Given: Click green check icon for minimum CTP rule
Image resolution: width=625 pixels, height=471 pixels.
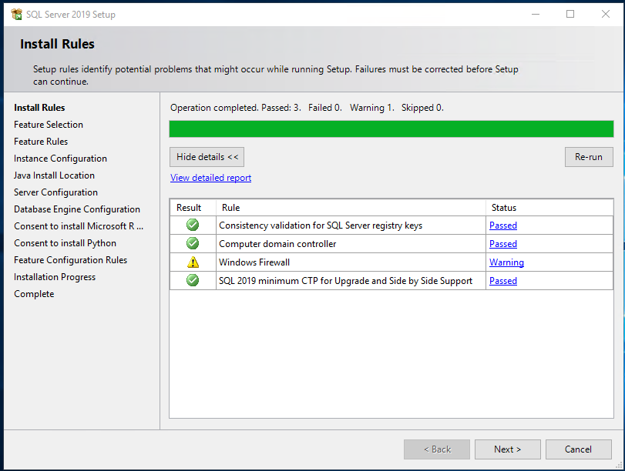Looking at the screenshot, I should click(193, 281).
